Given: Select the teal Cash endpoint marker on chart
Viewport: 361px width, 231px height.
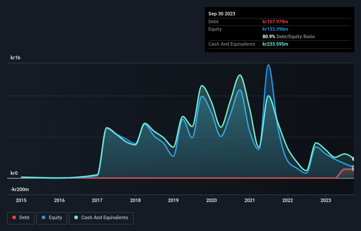Looking at the screenshot, I should click(354, 159).
